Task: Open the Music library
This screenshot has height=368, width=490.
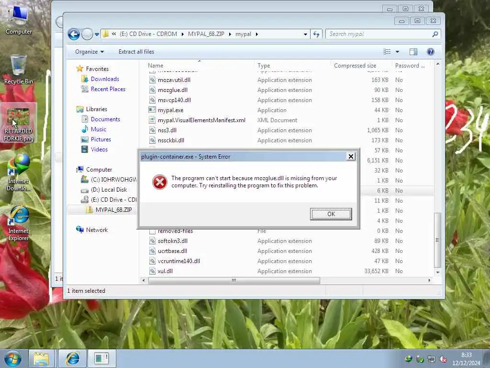Action: [99, 129]
